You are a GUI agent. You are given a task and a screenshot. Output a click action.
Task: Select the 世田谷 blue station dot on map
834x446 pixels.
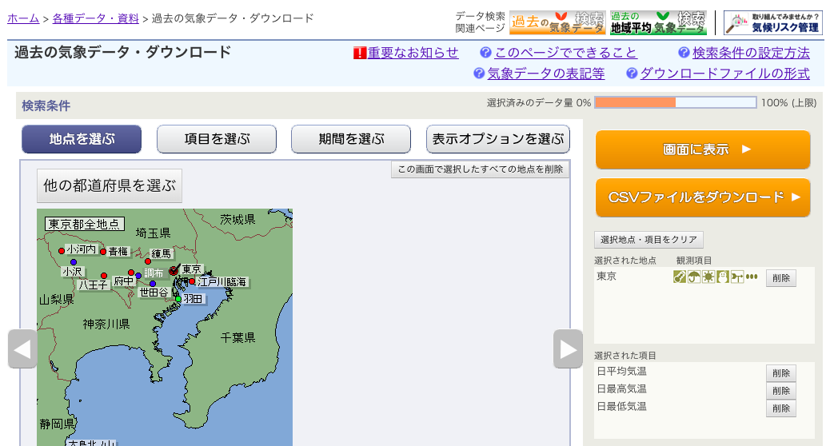tap(153, 283)
